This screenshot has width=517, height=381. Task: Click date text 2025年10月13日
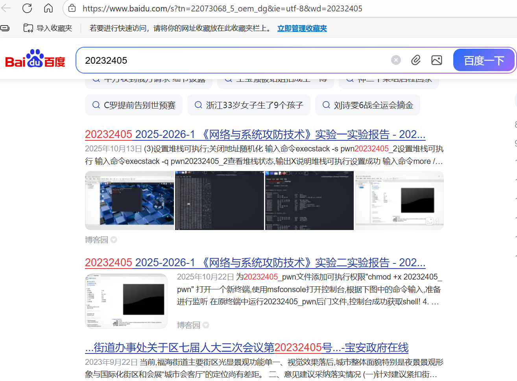[x=113, y=149]
